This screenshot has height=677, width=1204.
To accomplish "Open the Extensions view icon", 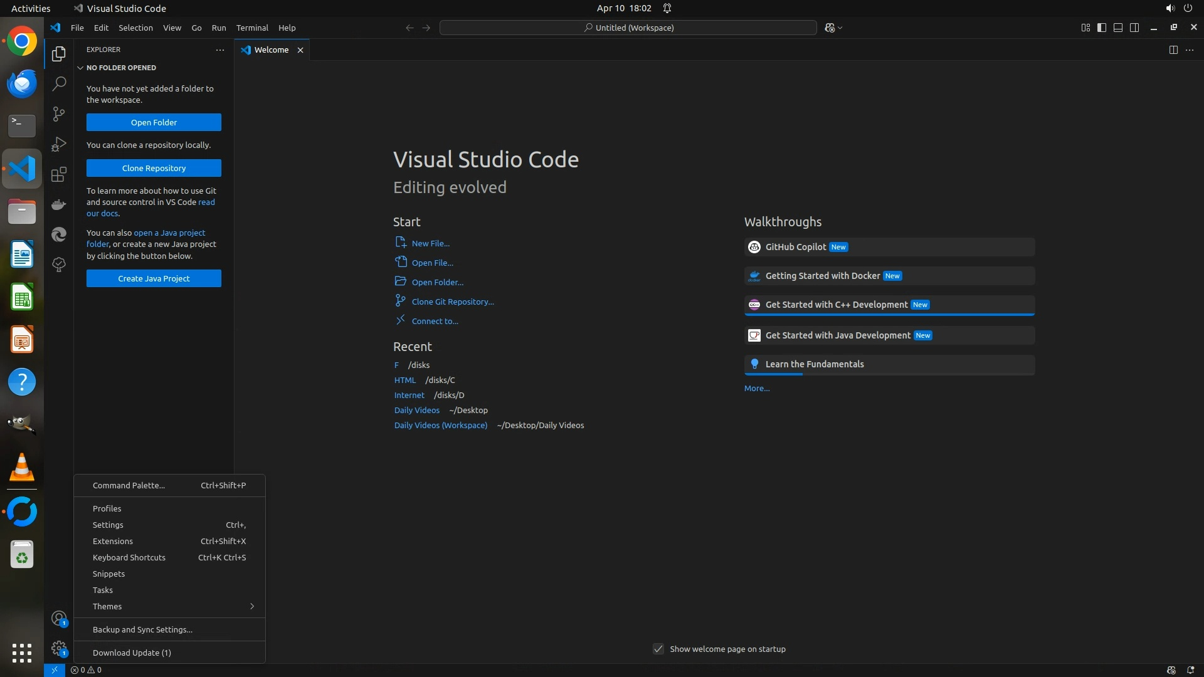I will [x=59, y=174].
